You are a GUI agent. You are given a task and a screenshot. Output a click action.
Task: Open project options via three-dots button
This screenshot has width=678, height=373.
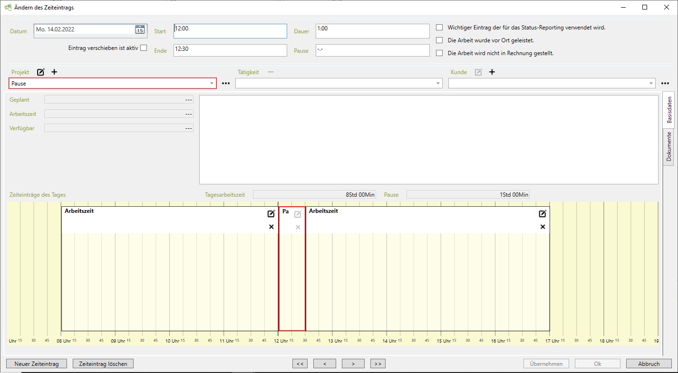226,84
